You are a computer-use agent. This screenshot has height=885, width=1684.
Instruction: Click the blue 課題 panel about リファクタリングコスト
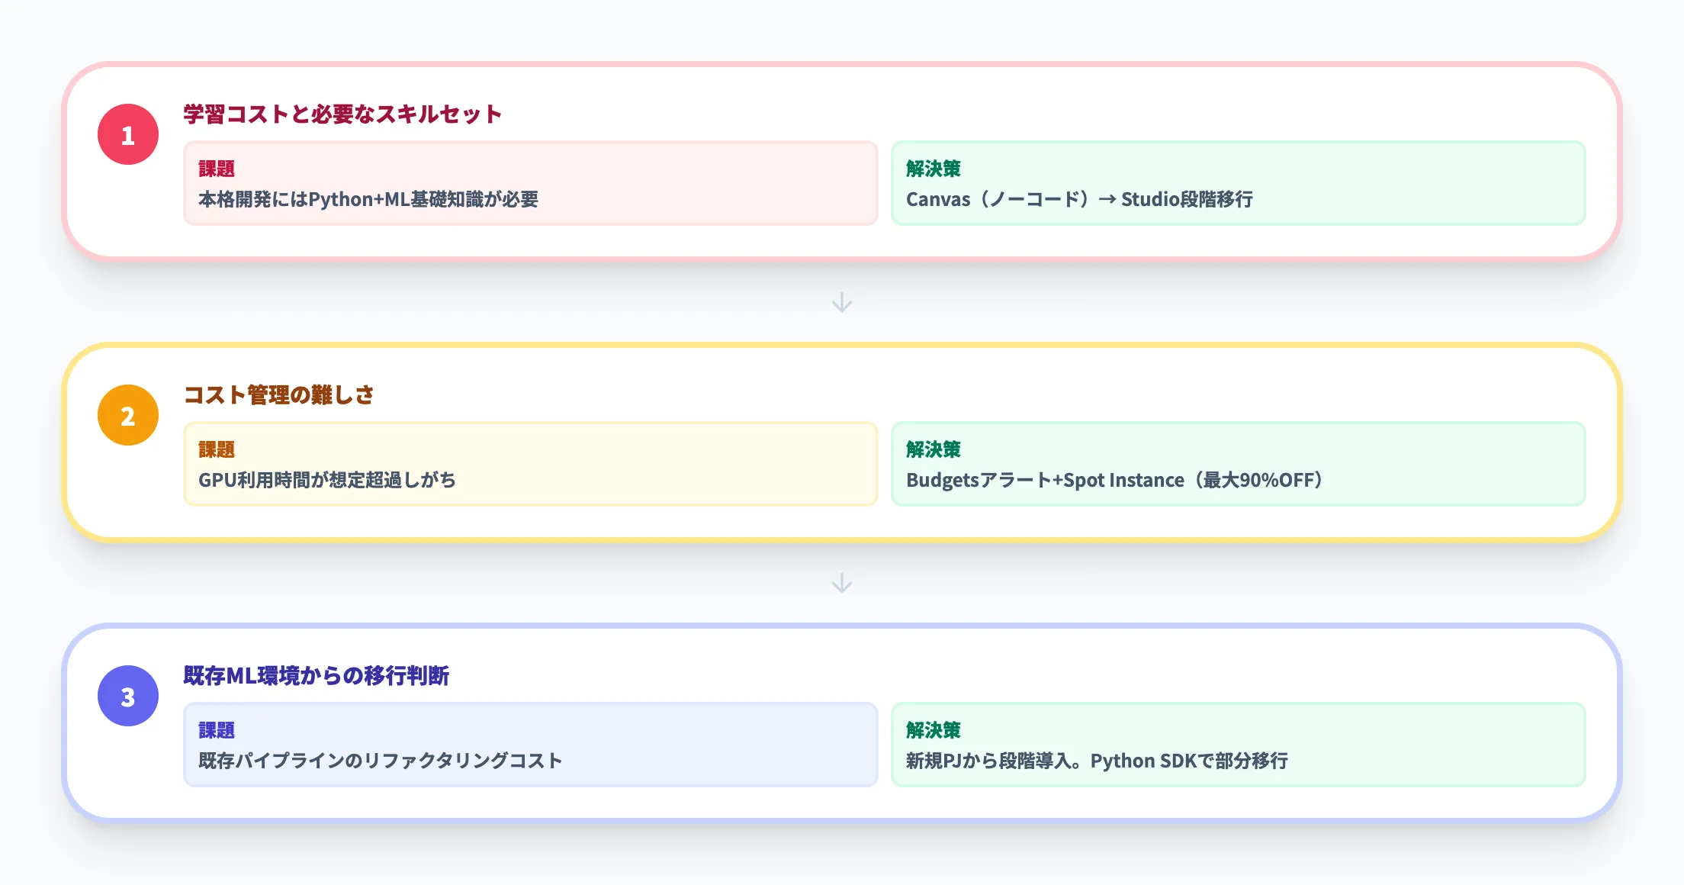[531, 745]
